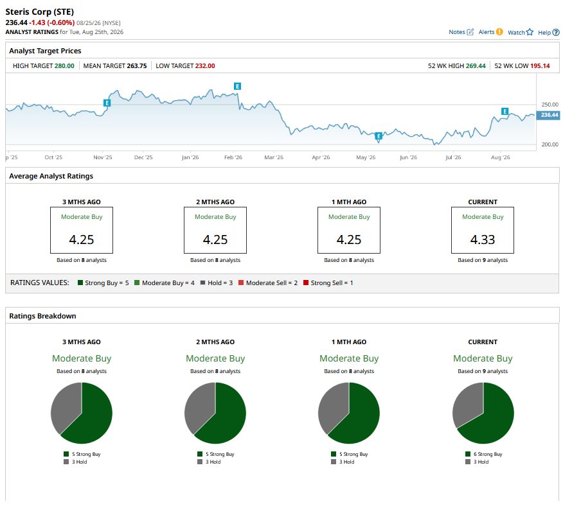This screenshot has width=563, height=506.
Task: Click the CURRENT ratings pie chart
Action: tap(483, 413)
